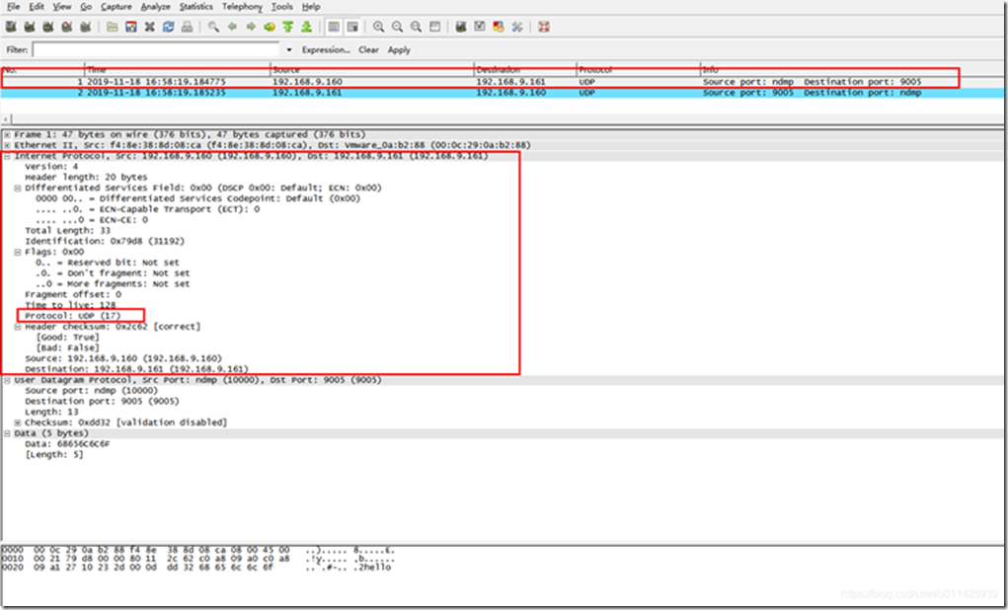Expand the Frame 1 tree node
Screen dimensions: 1008x610
tap(7, 135)
